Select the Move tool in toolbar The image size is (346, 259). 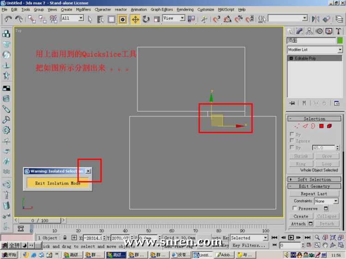click(135, 19)
